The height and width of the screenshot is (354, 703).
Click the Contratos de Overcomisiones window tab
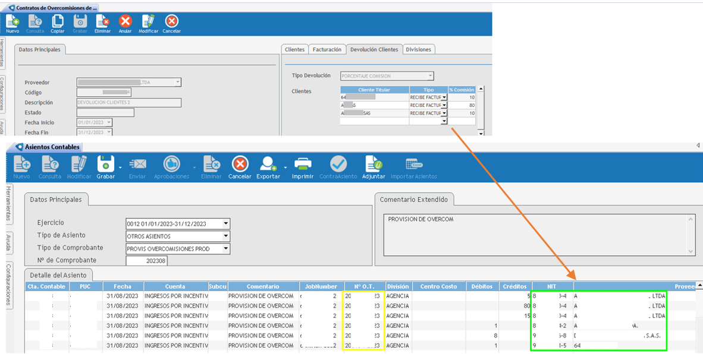coord(52,8)
